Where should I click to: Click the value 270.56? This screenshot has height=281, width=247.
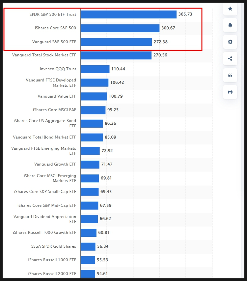pyautogui.click(x=160, y=55)
